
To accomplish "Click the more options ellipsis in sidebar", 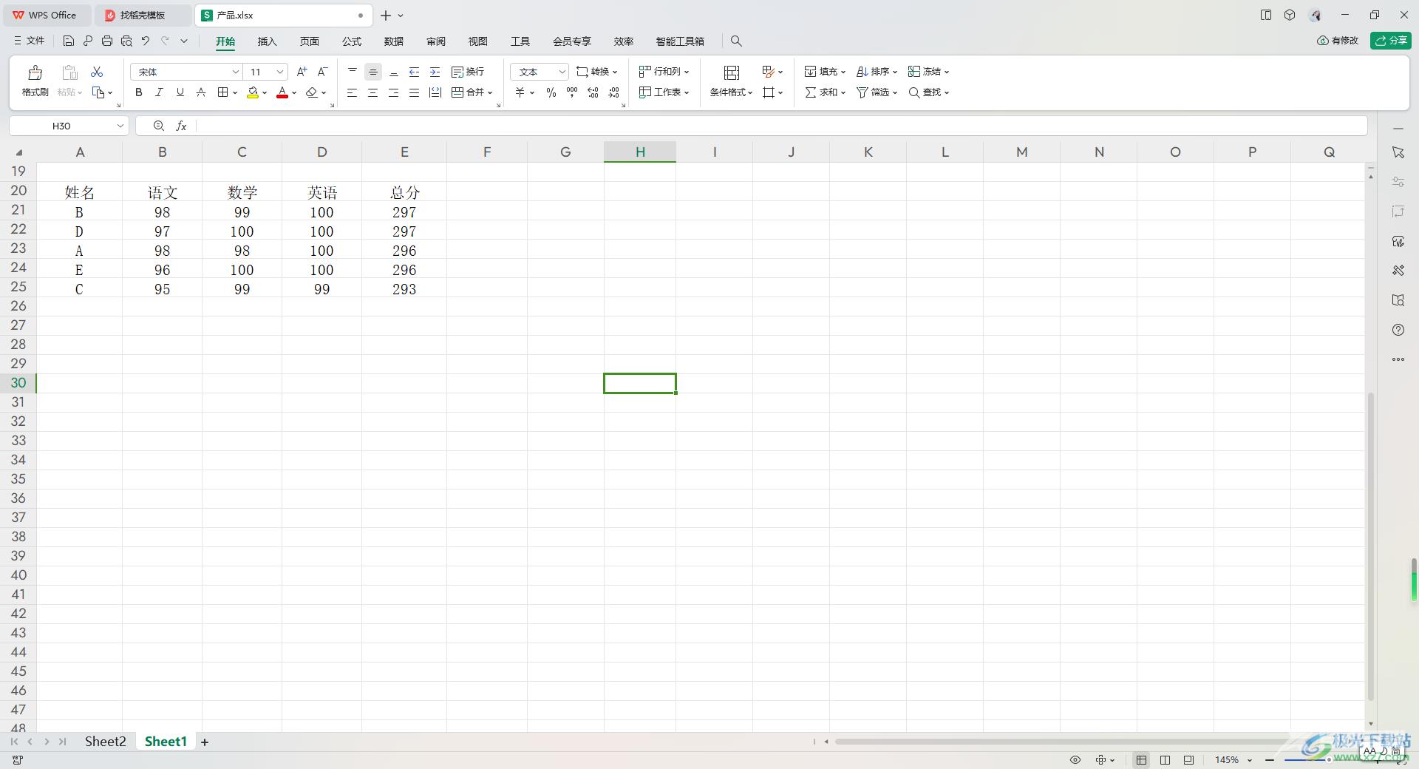I will click(1398, 359).
